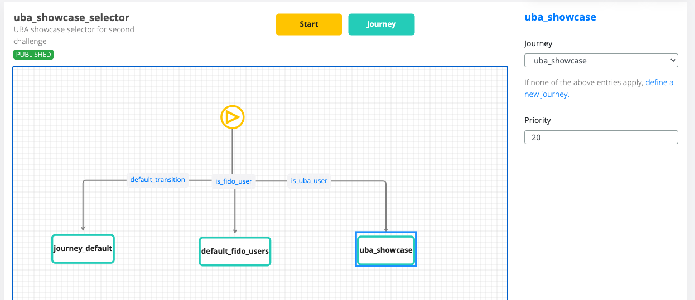
Task: Click the uba_showcase node on the canvas
Action: coord(386,250)
